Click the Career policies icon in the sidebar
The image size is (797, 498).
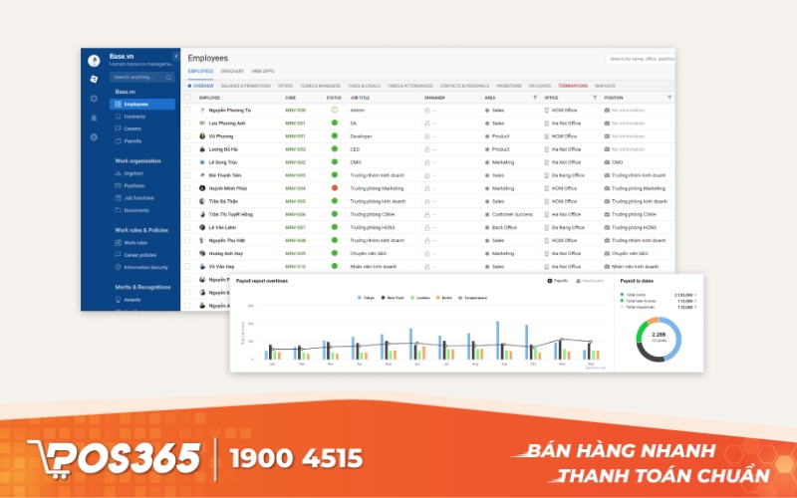pos(118,255)
